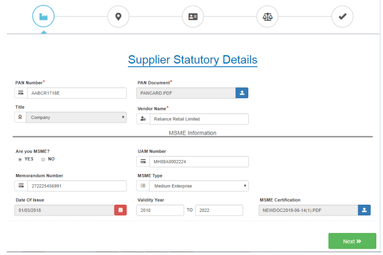Viewport: 383px width, 255px height.
Task: Click the TO text between validity years
Action: [x=189, y=210]
